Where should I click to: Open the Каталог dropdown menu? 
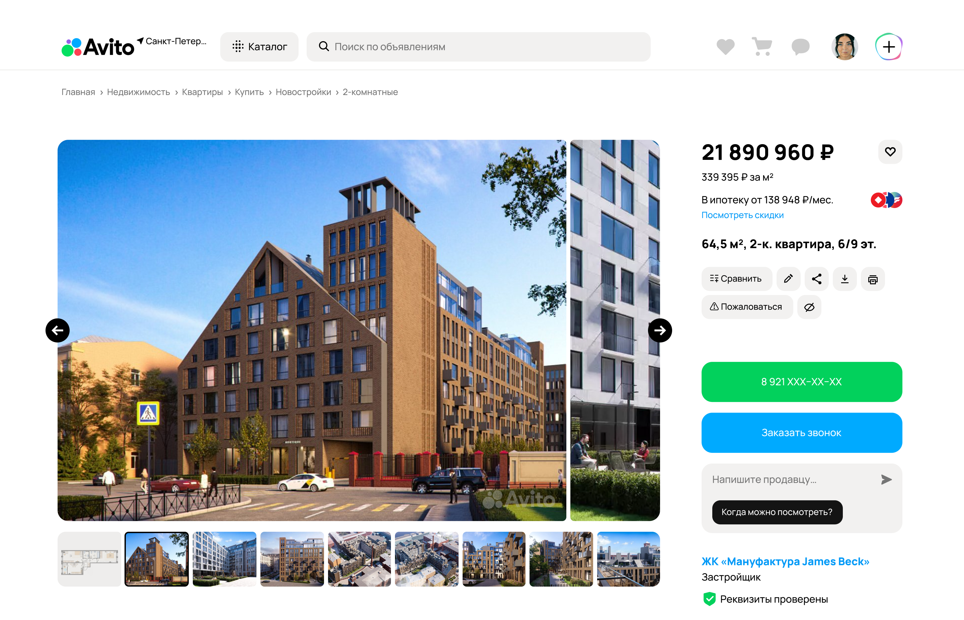(259, 47)
